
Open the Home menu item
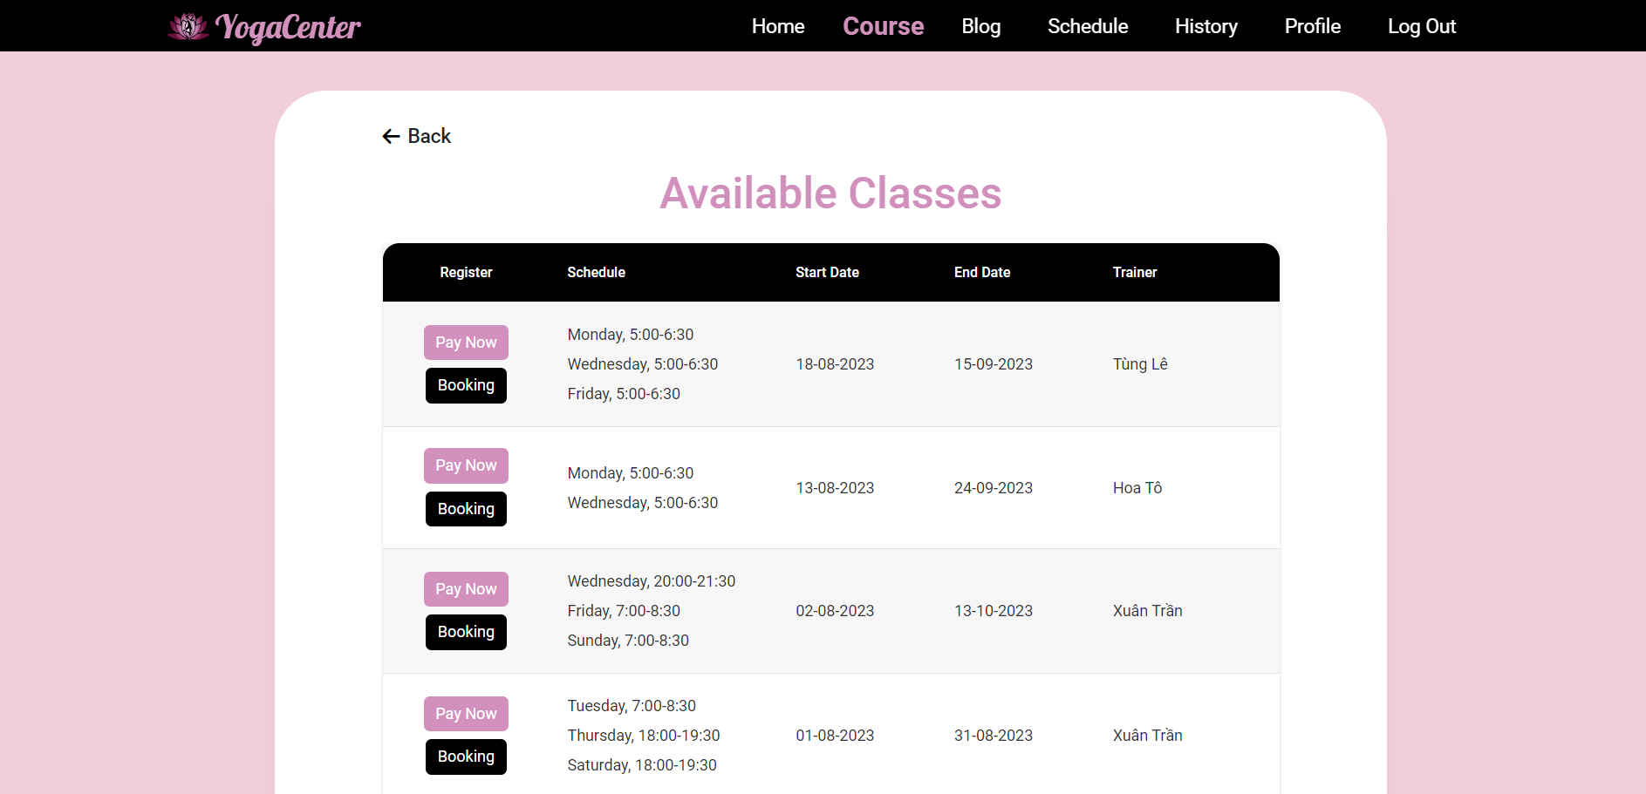(x=778, y=26)
